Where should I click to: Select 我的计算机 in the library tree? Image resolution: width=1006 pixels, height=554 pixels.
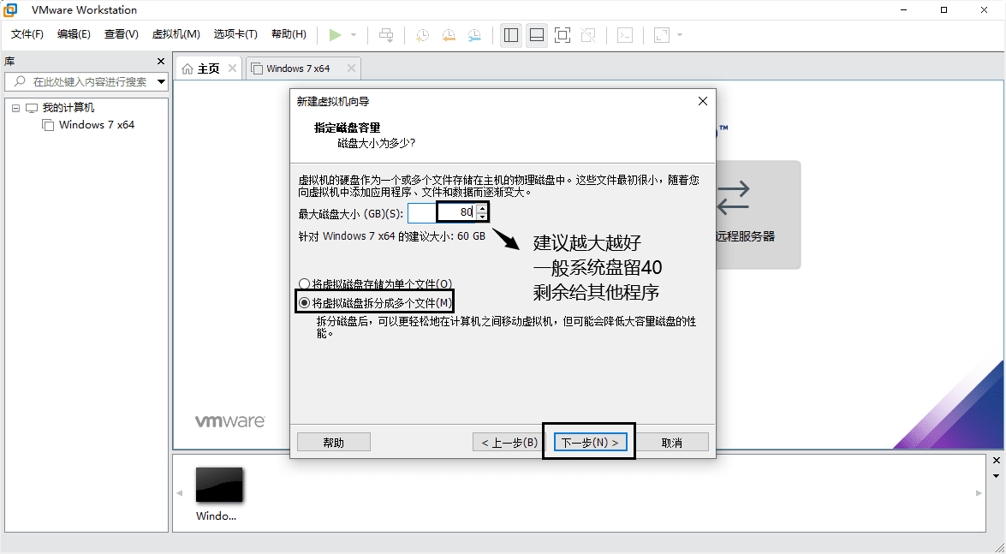click(68, 108)
